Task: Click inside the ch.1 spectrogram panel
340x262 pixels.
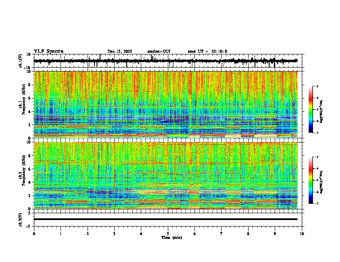Action: [165, 104]
